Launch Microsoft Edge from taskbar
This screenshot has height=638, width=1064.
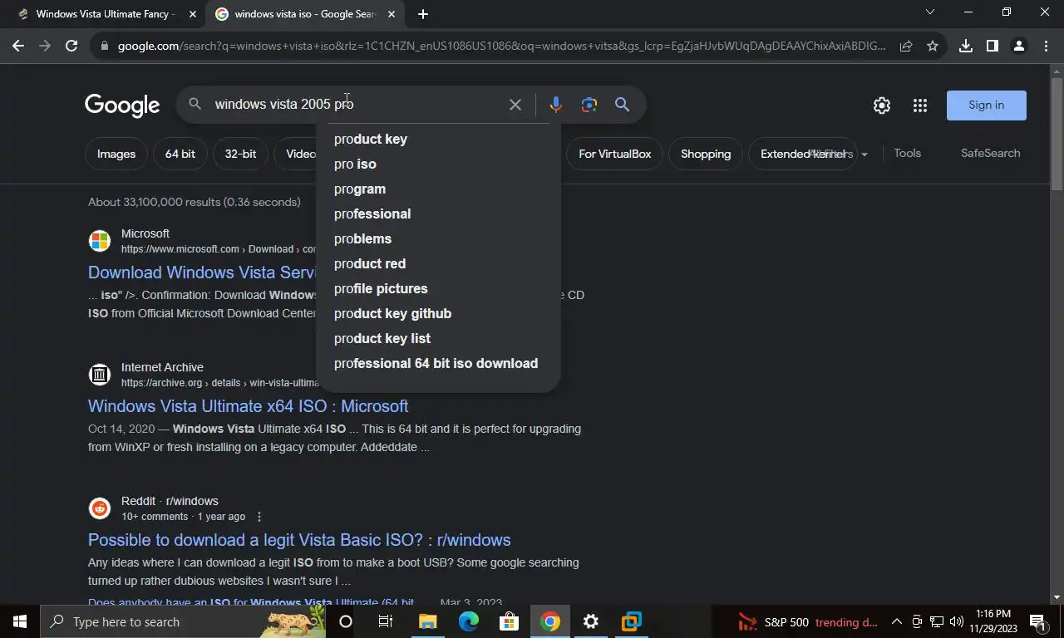tap(468, 621)
